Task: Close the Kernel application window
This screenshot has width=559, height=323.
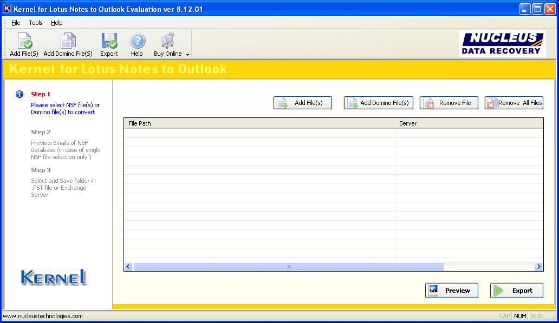Action: (x=550, y=9)
